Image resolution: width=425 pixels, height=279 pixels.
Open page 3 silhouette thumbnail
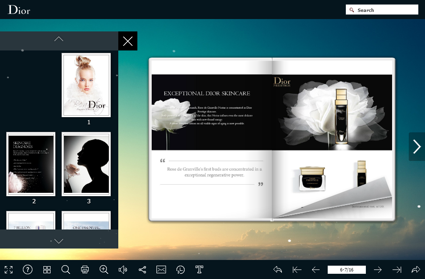pos(86,164)
